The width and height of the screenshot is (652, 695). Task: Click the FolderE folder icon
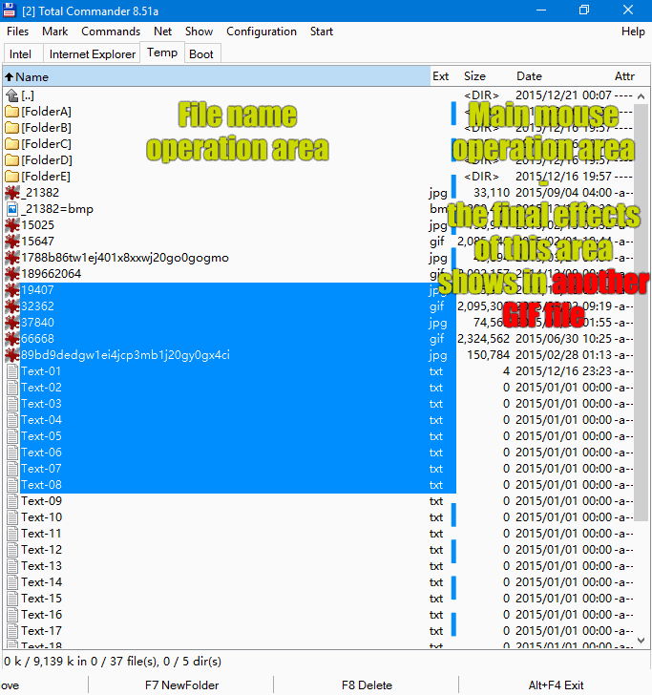pyautogui.click(x=12, y=177)
